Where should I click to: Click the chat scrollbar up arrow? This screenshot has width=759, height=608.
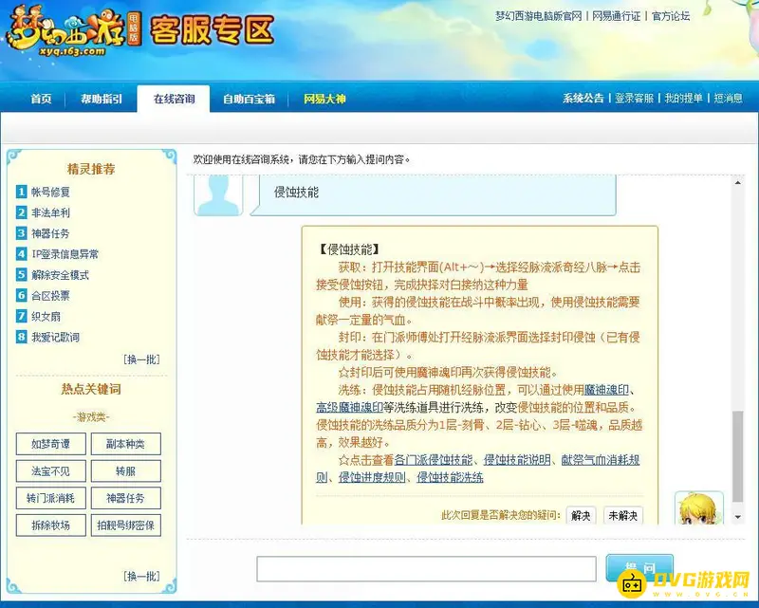738,182
